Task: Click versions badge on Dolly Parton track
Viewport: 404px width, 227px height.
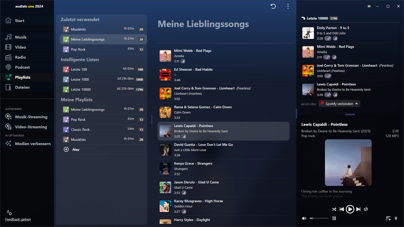Action: pyautogui.click(x=328, y=39)
